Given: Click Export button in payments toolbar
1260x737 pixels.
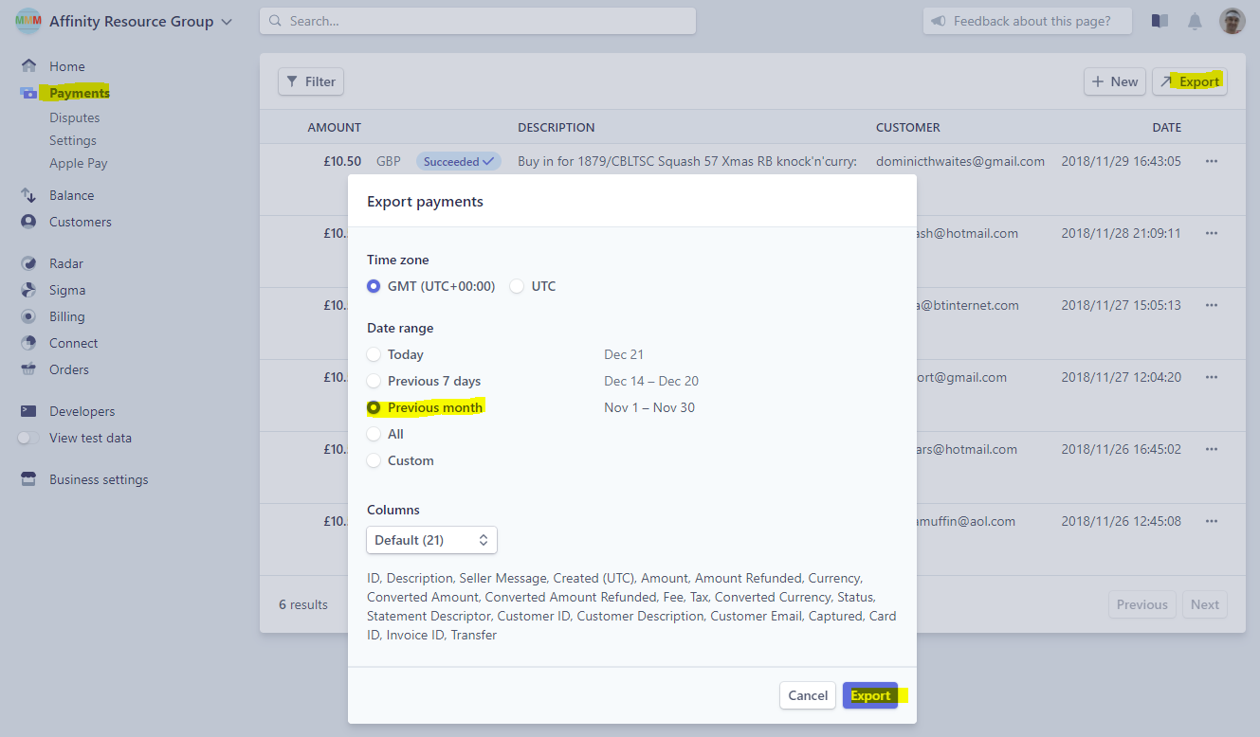Looking at the screenshot, I should pos(1190,81).
